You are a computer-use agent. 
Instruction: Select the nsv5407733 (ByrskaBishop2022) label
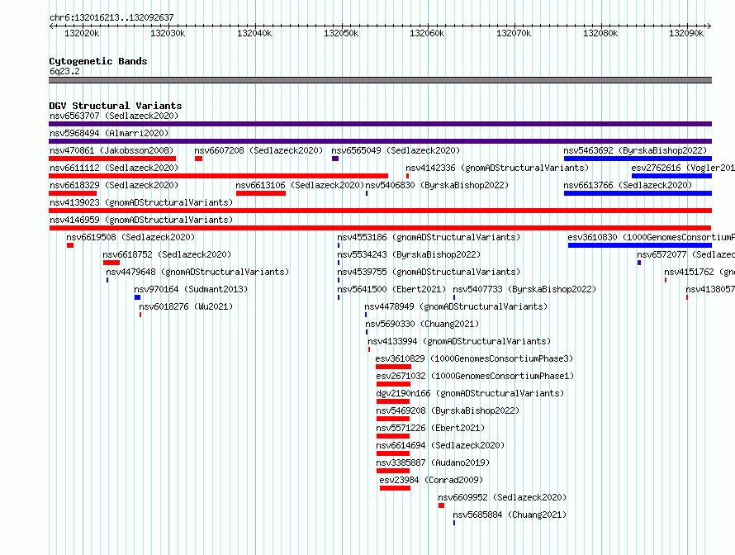coord(524,289)
